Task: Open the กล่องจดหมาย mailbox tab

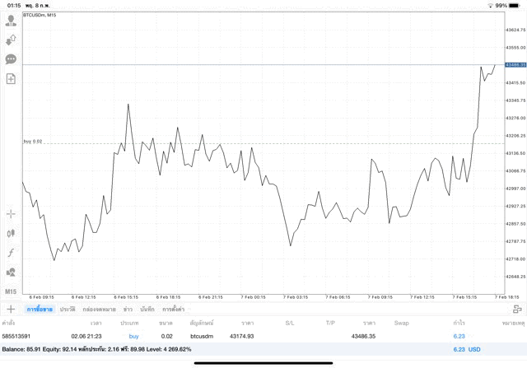Action: pos(100,309)
